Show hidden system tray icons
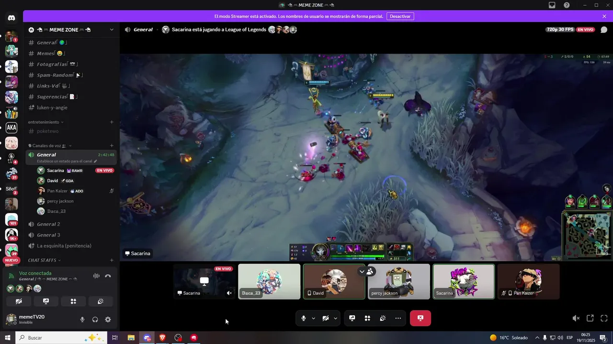613x344 pixels. point(537,338)
